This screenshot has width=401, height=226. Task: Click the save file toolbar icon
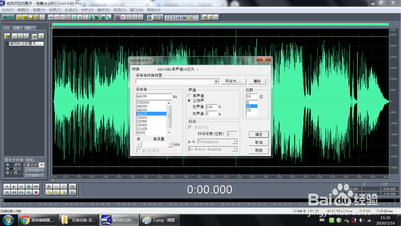31,17
